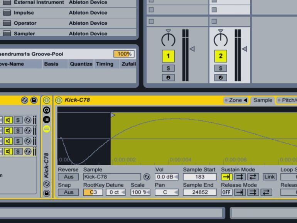Image resolution: width=297 pixels, height=223 pixels.
Task: Click Scale 100 % field
Action: pyautogui.click(x=140, y=192)
